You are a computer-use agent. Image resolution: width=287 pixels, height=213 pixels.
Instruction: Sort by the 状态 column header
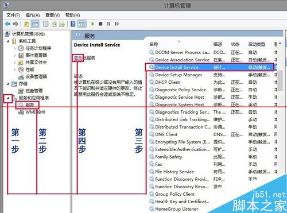(235, 44)
